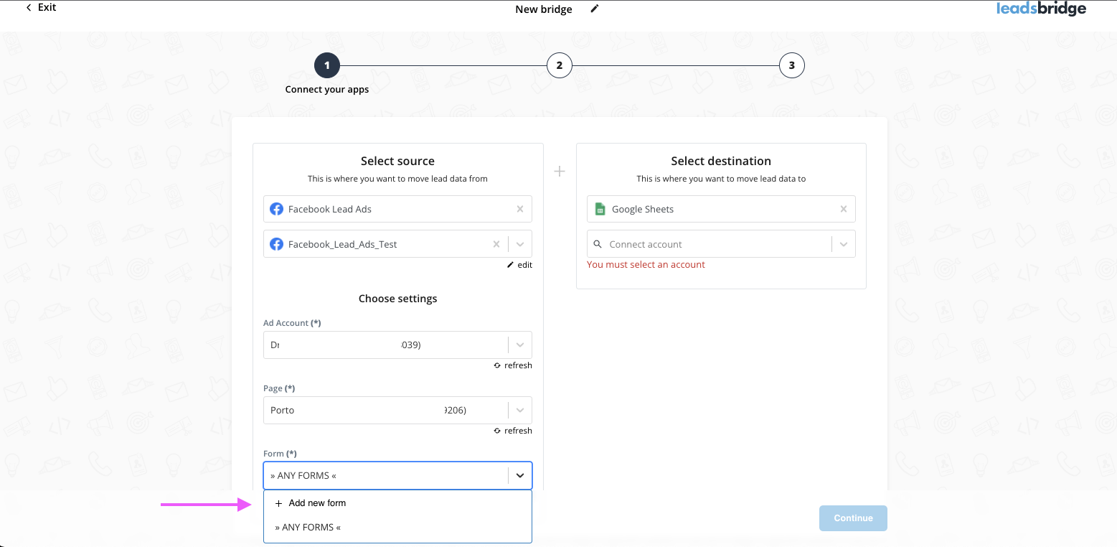Expand the Ad Account dropdown

click(x=520, y=345)
